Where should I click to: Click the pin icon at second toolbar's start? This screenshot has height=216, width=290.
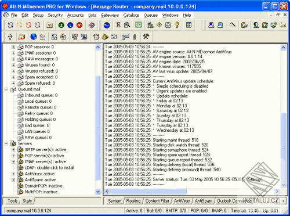[x=10, y=37]
